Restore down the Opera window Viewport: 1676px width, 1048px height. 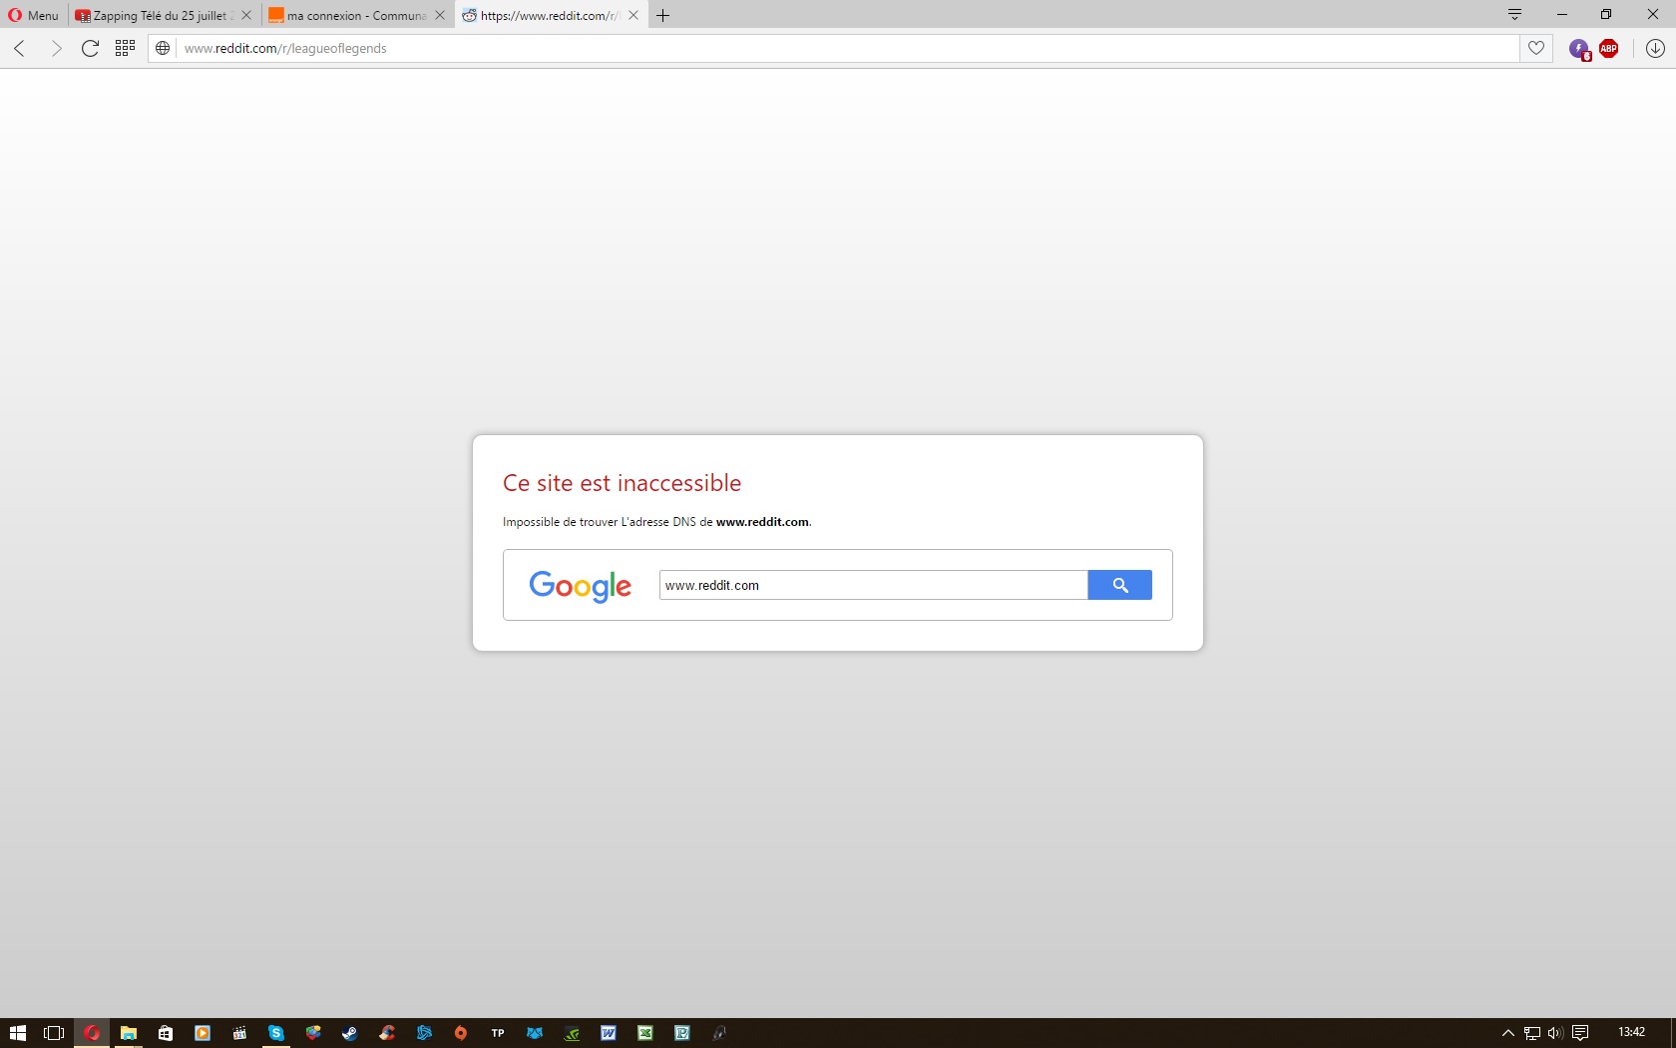tap(1606, 14)
